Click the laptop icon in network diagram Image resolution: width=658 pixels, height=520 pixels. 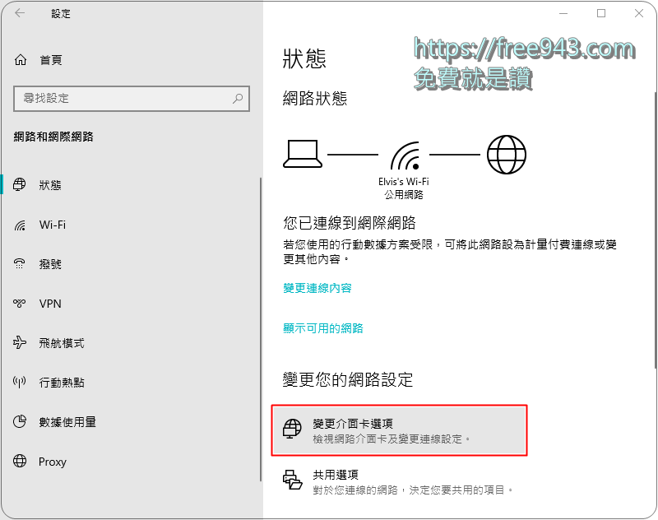pyautogui.click(x=302, y=154)
